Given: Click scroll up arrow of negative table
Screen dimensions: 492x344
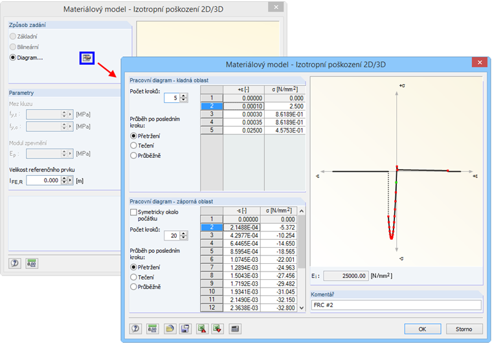Looking at the screenshot, I should coord(302,211).
